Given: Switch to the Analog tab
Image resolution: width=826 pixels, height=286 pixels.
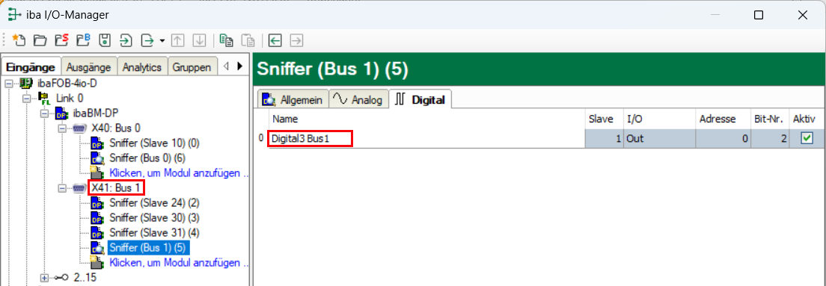Looking at the screenshot, I should [360, 99].
